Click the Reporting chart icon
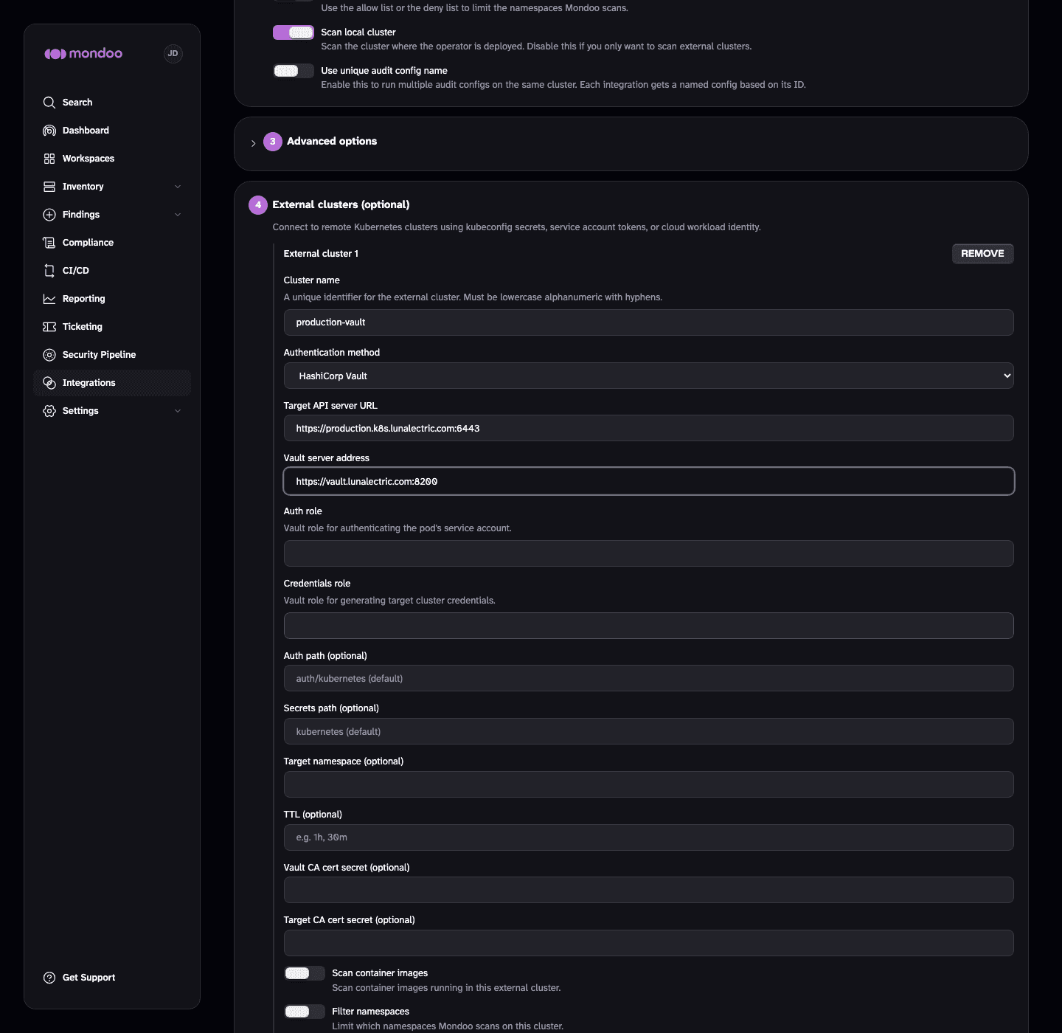The image size is (1062, 1033). coord(49,299)
